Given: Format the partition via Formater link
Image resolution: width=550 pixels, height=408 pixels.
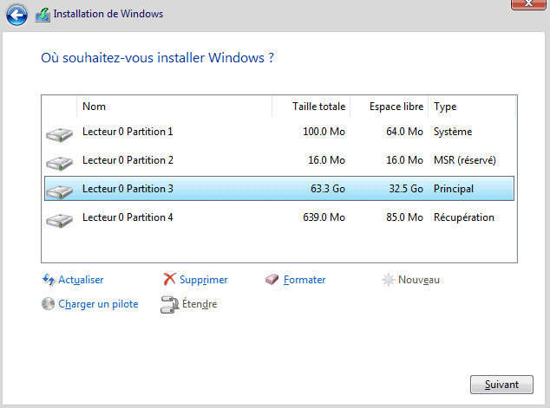Looking at the screenshot, I should 304,280.
